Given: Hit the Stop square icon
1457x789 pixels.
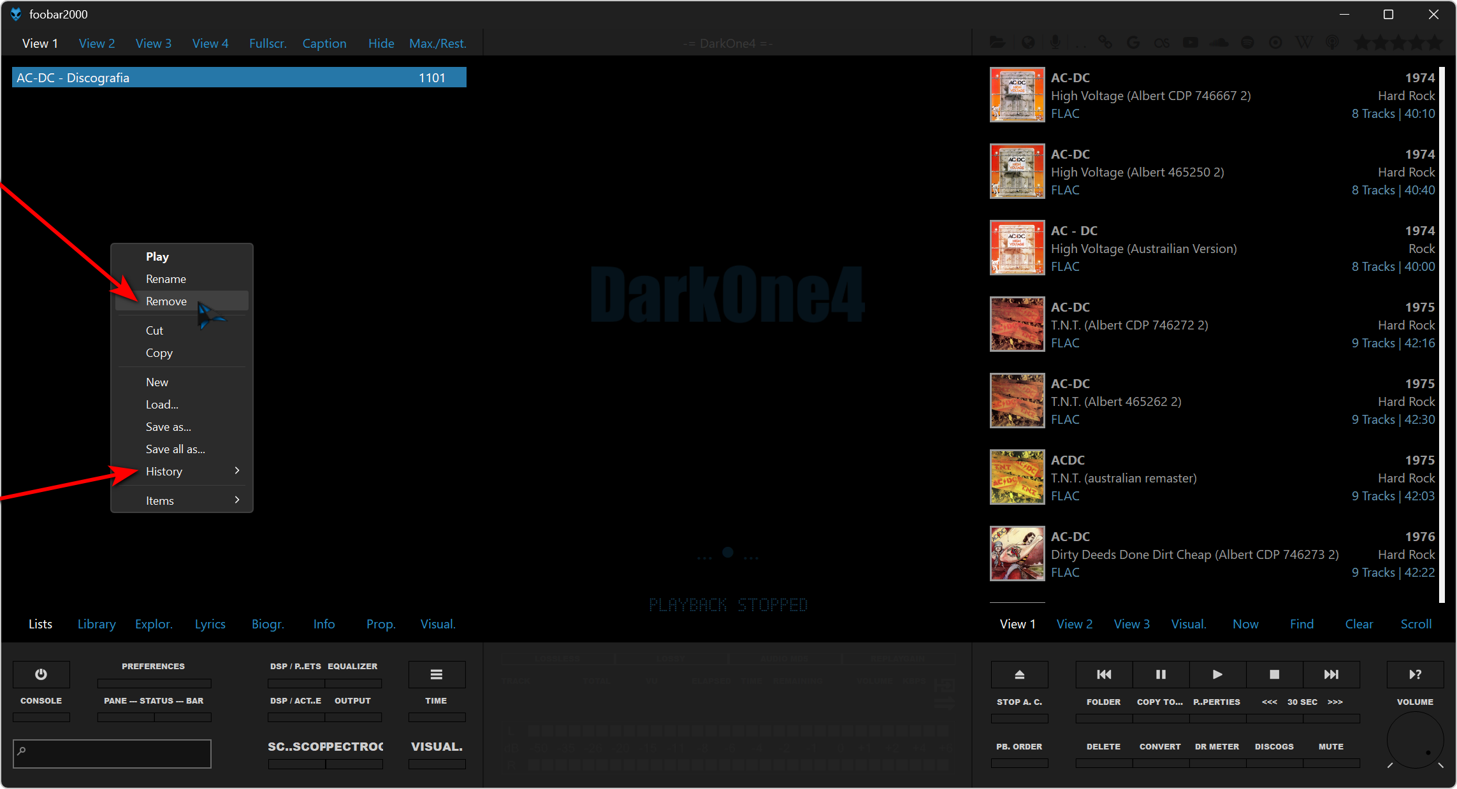Looking at the screenshot, I should 1274,674.
